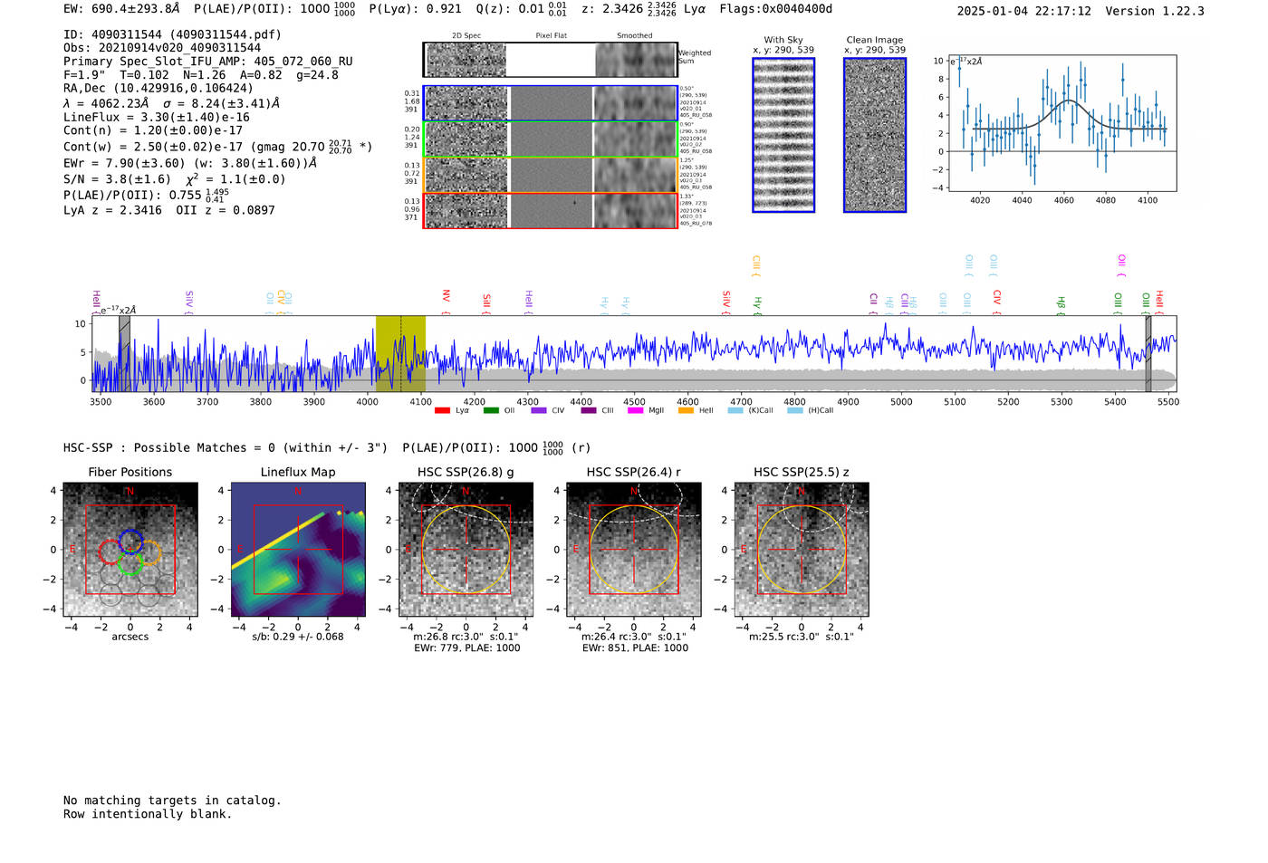Open the Fiber Positions panel image
Viewport: 1268px width, 863px height.
pyautogui.click(x=130, y=550)
